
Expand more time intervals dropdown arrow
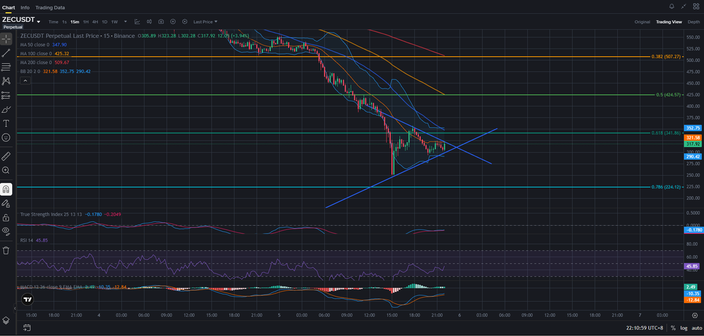pyautogui.click(x=126, y=22)
